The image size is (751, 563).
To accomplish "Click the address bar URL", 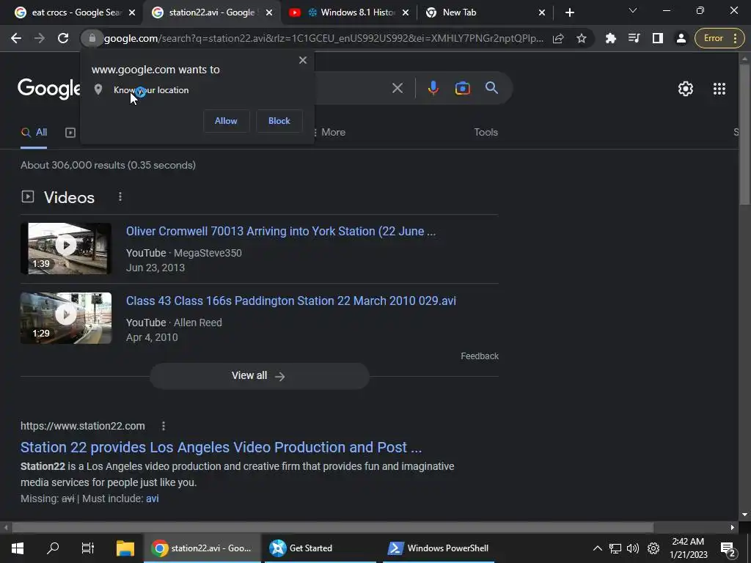I will [x=323, y=38].
